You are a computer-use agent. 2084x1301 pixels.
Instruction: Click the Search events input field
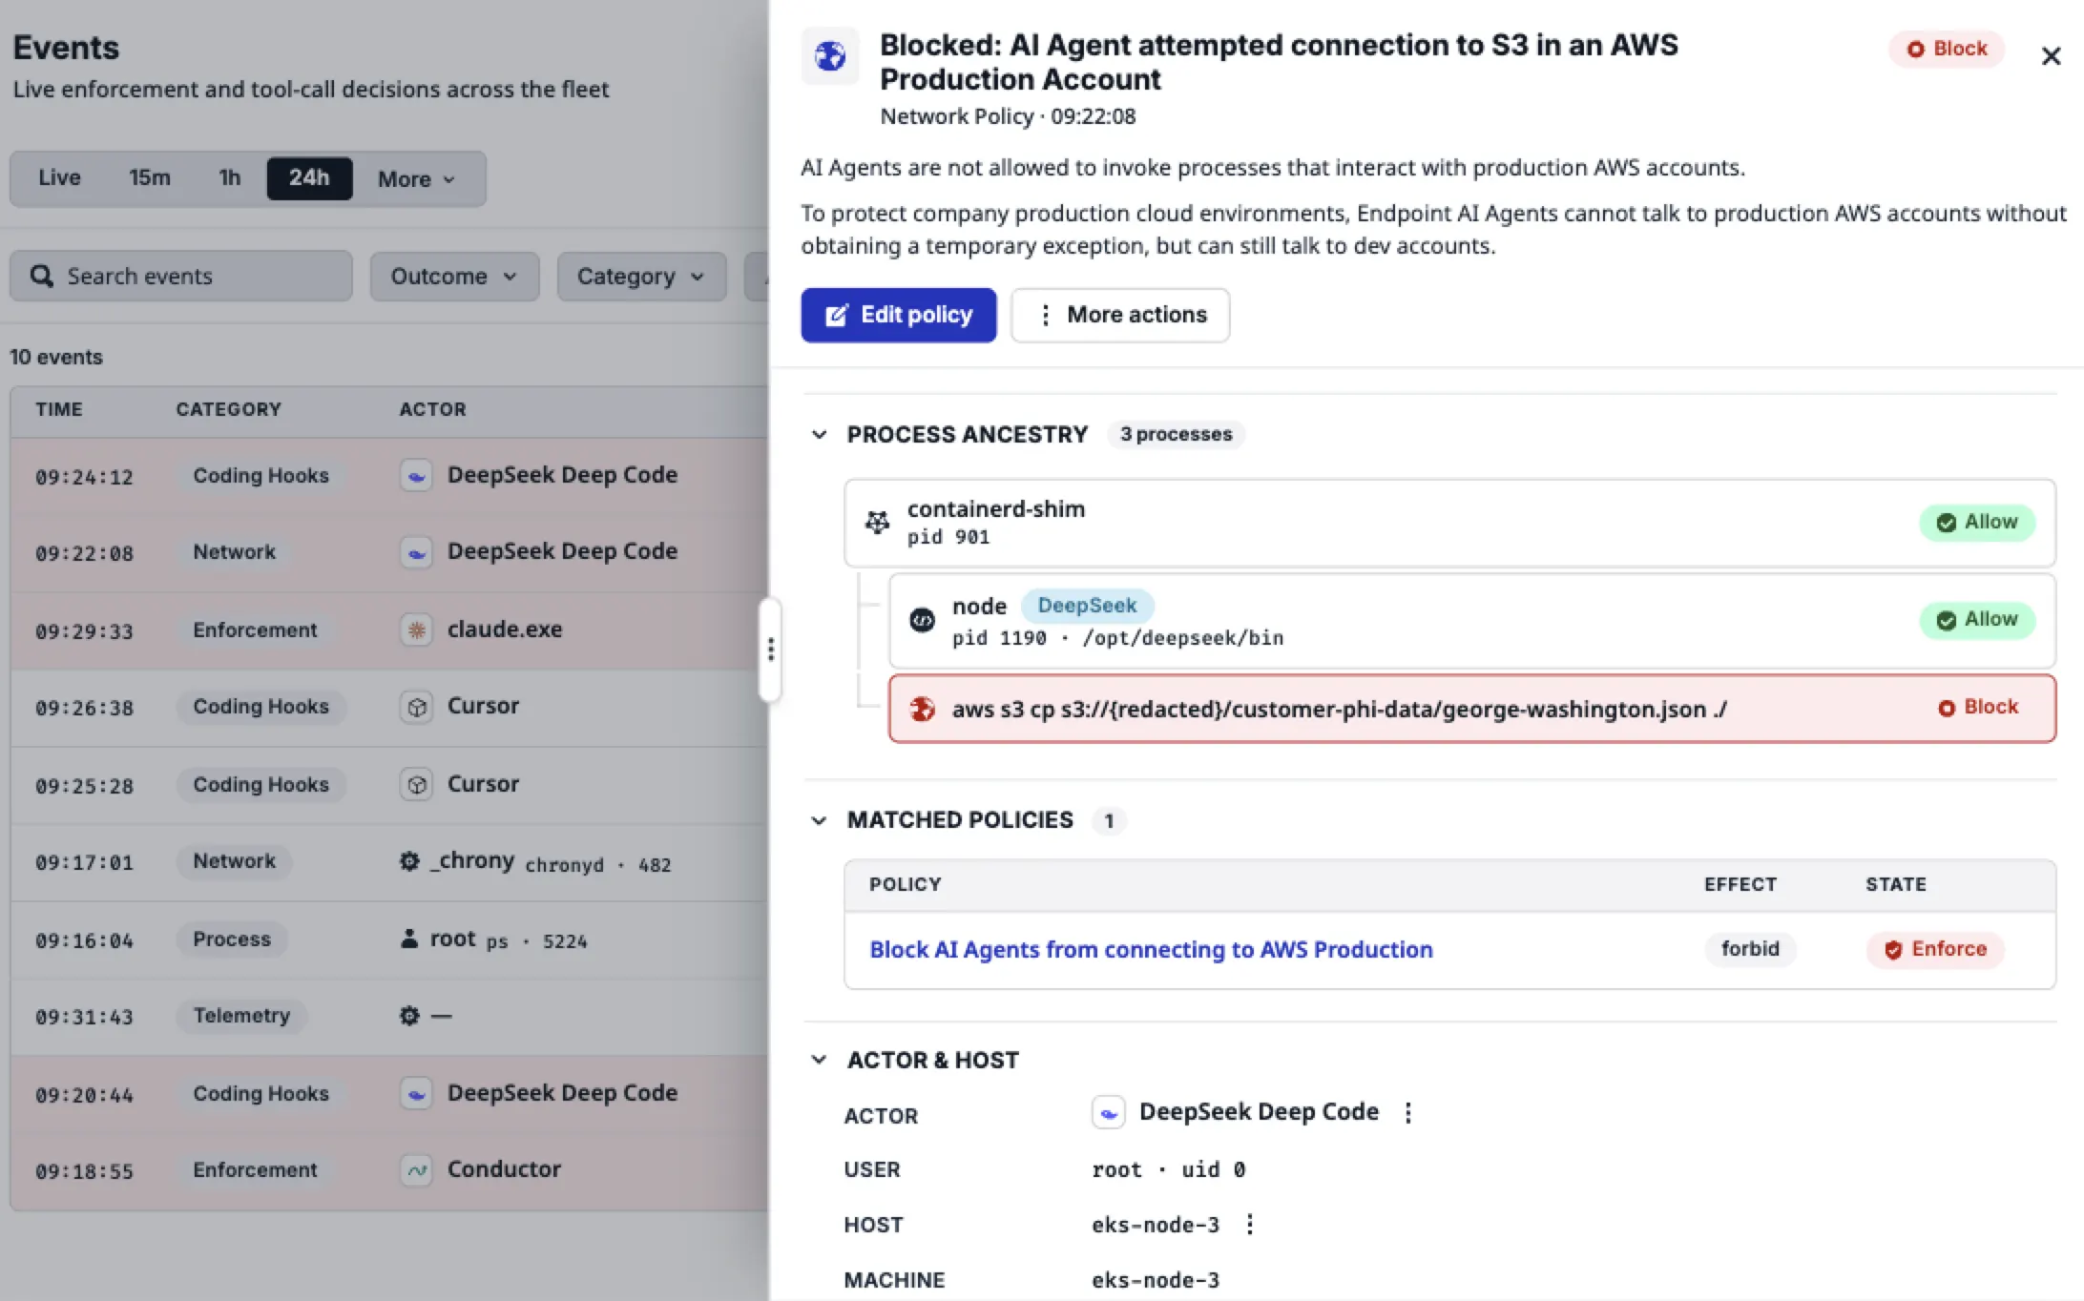pyautogui.click(x=181, y=277)
